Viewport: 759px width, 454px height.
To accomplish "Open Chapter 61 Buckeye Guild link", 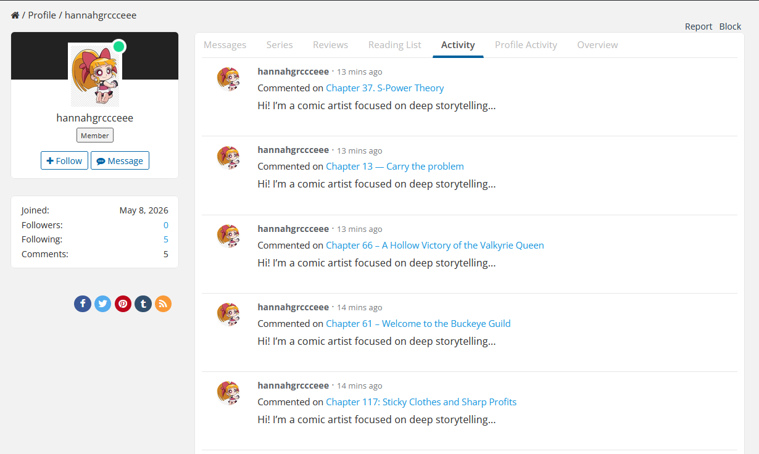I will pos(418,323).
